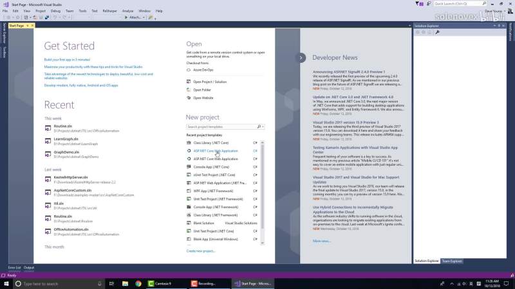
Task: Click the recent project templates scrollbar
Action: (x=262, y=193)
